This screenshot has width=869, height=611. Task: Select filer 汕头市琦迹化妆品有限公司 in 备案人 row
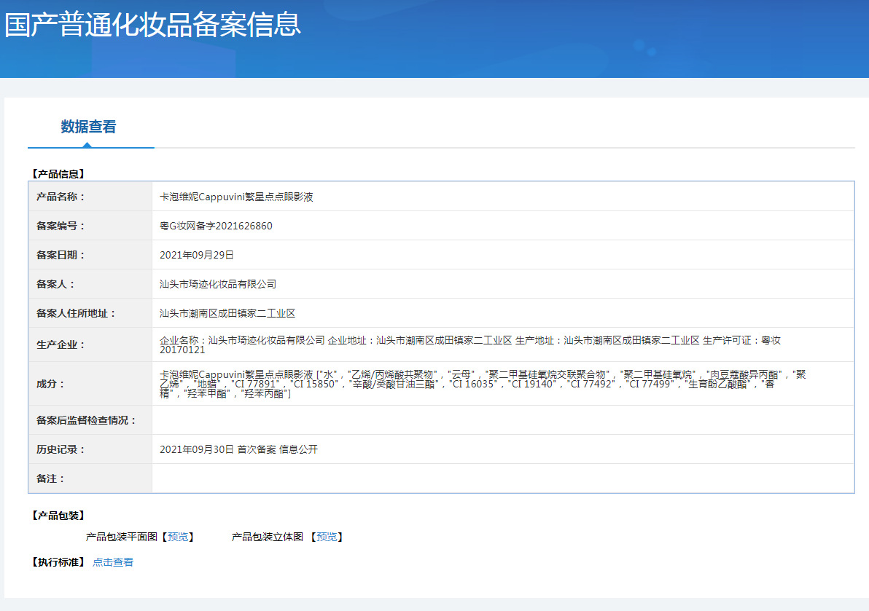[x=219, y=284]
